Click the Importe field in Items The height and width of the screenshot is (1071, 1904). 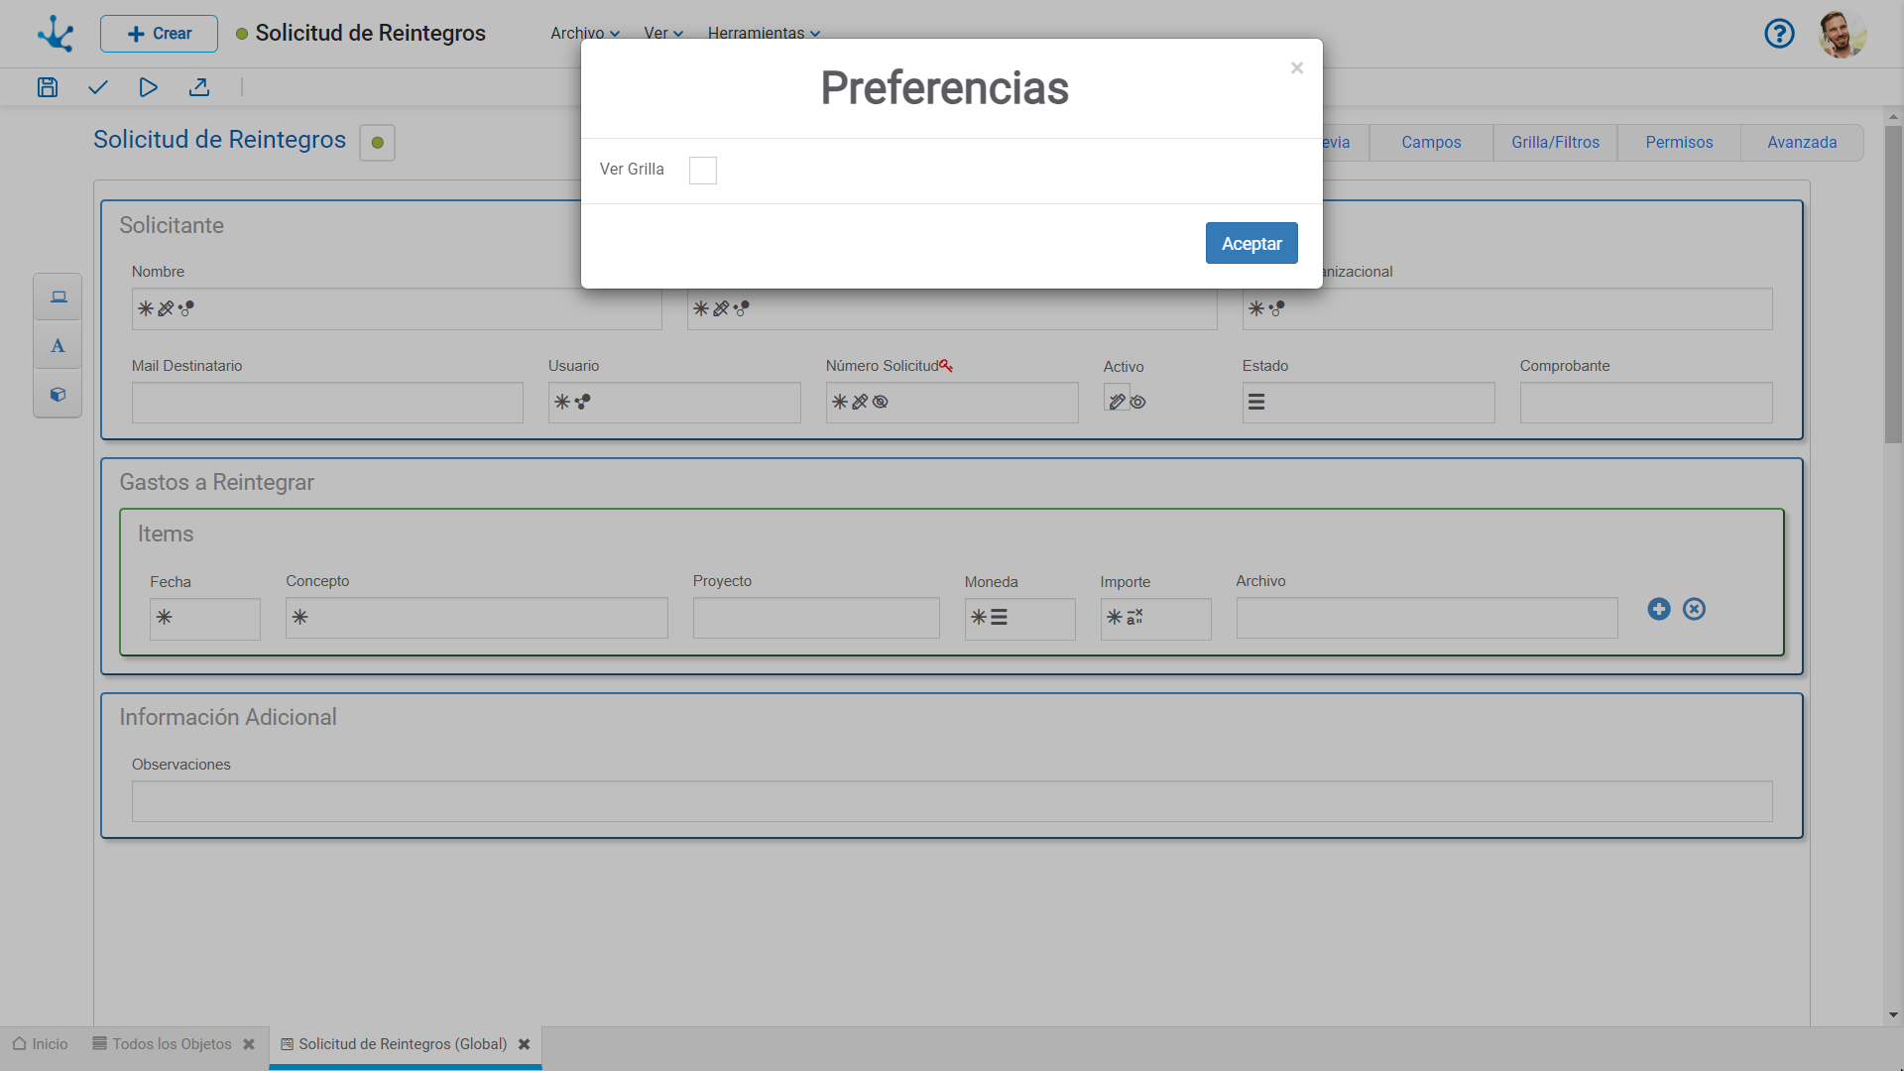[x=1156, y=619]
